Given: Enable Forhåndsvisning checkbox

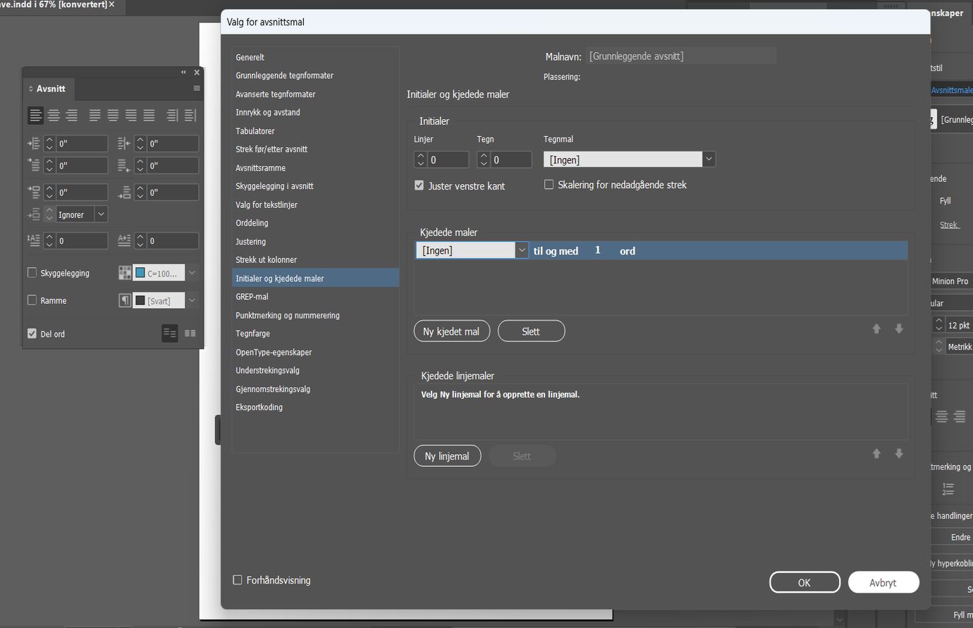Looking at the screenshot, I should [x=238, y=580].
